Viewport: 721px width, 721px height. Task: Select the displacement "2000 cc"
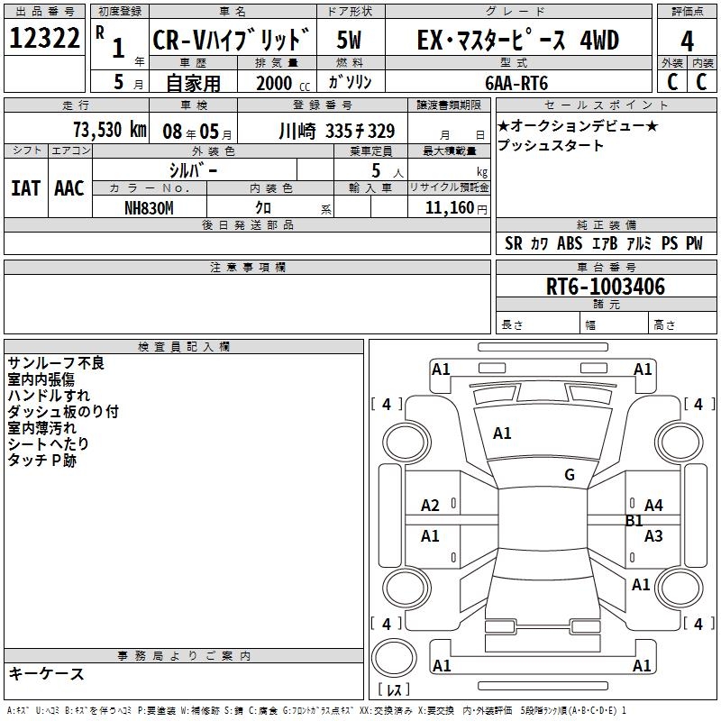pyautogui.click(x=283, y=83)
